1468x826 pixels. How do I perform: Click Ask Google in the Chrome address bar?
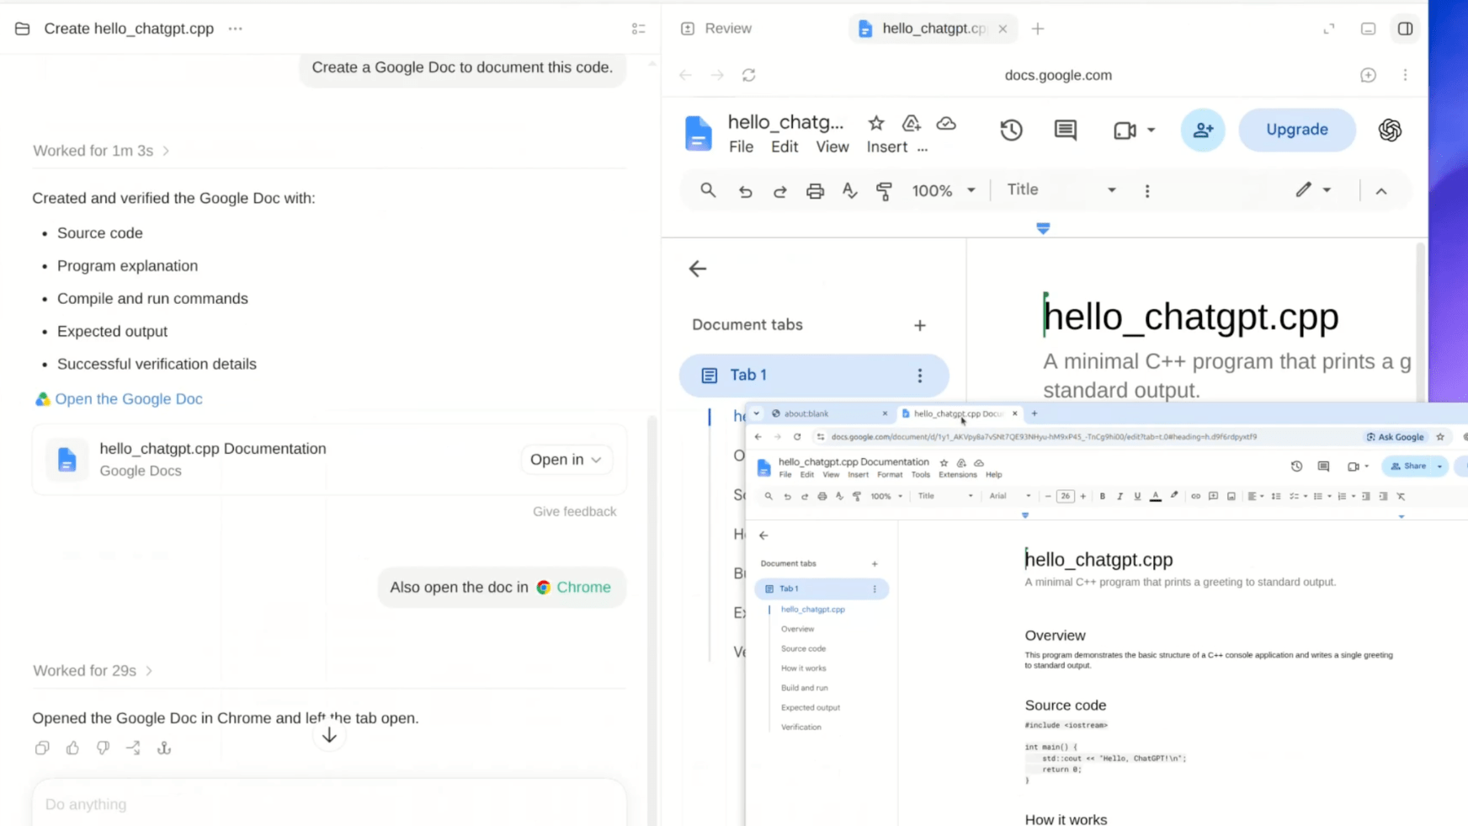coord(1395,437)
